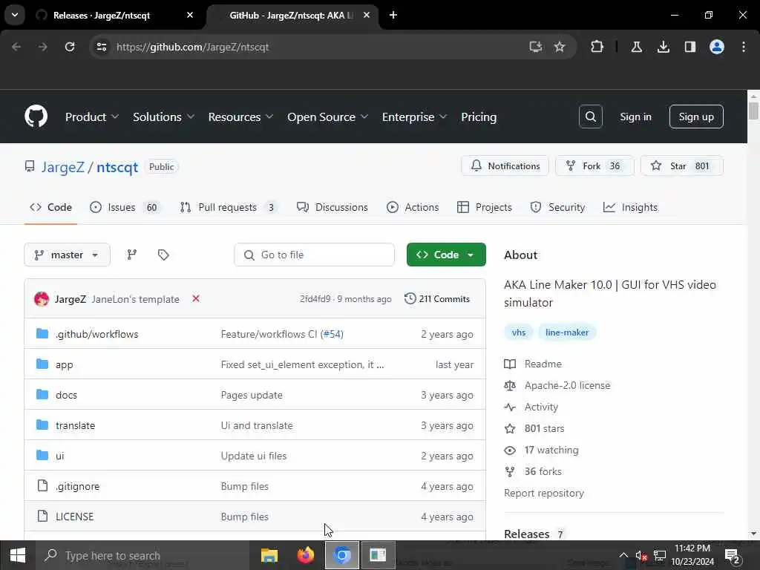
Task: Click the Go to file search field
Action: tap(314, 255)
